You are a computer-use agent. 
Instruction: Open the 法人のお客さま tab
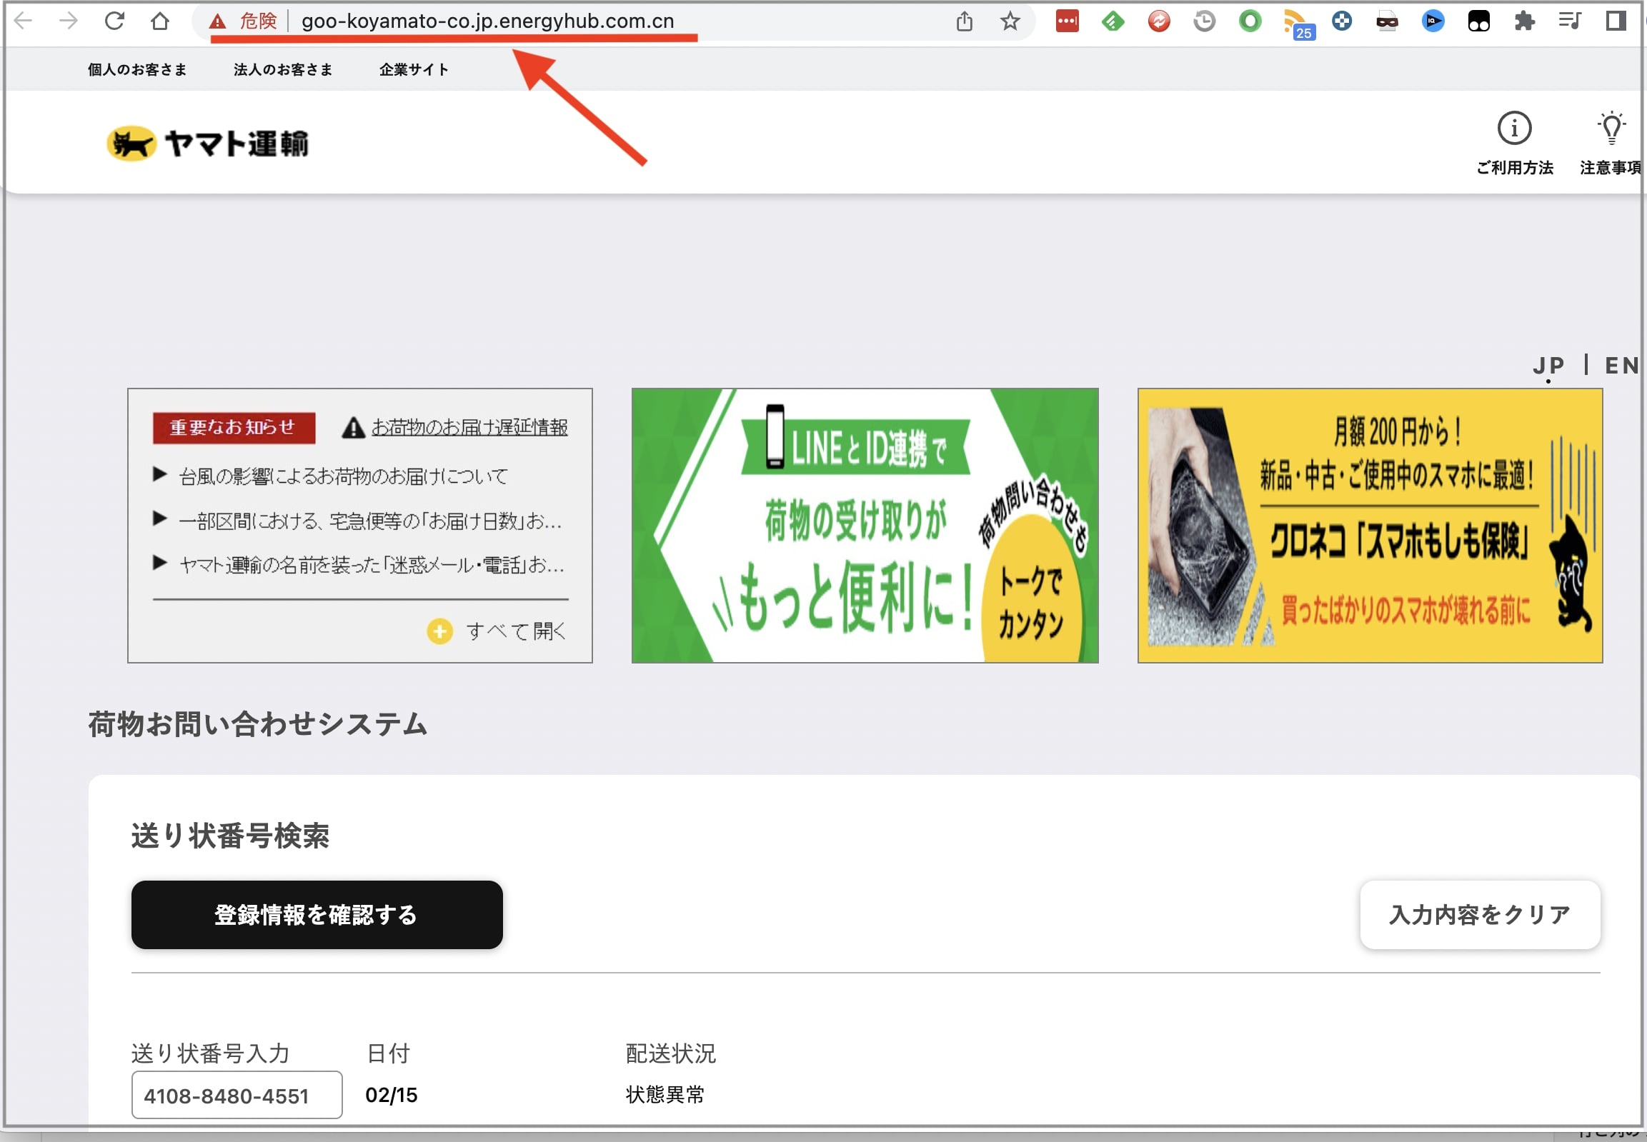[283, 69]
